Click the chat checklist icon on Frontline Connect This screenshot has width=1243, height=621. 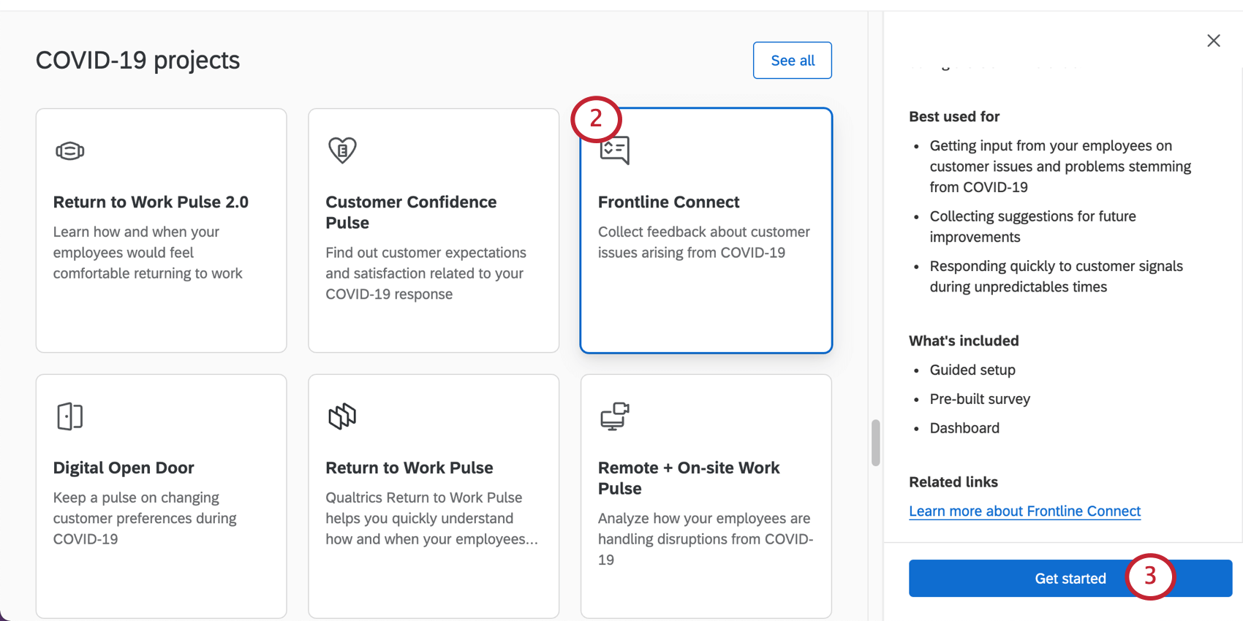pos(615,151)
